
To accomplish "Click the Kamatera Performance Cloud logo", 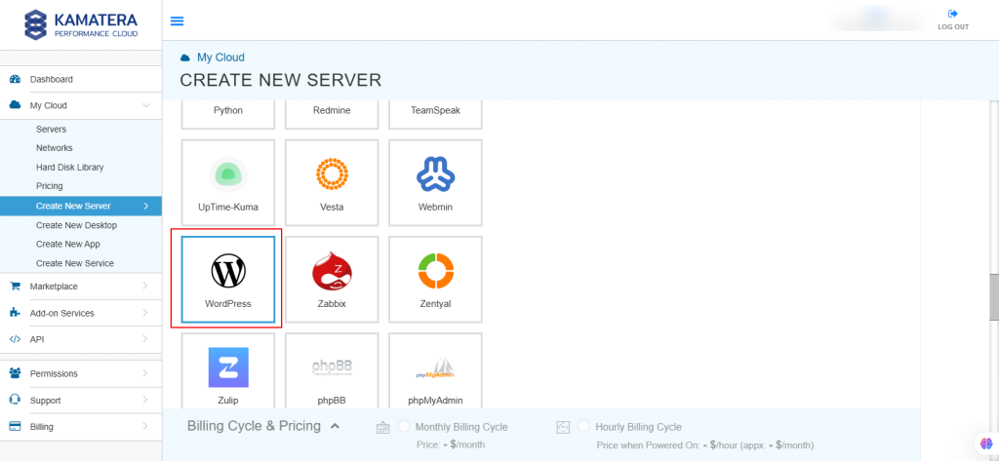I will (x=80, y=24).
